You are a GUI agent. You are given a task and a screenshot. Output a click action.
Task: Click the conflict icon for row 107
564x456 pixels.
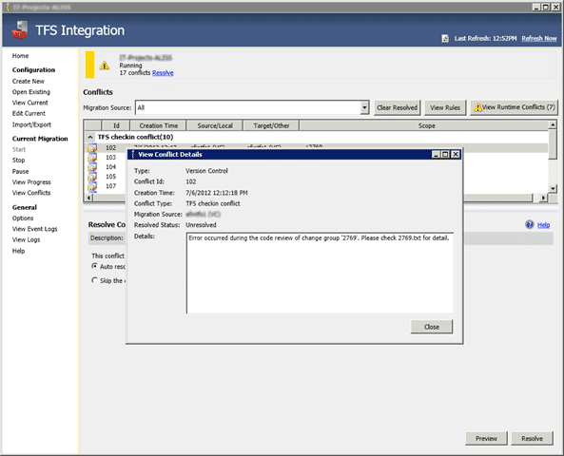(92, 186)
